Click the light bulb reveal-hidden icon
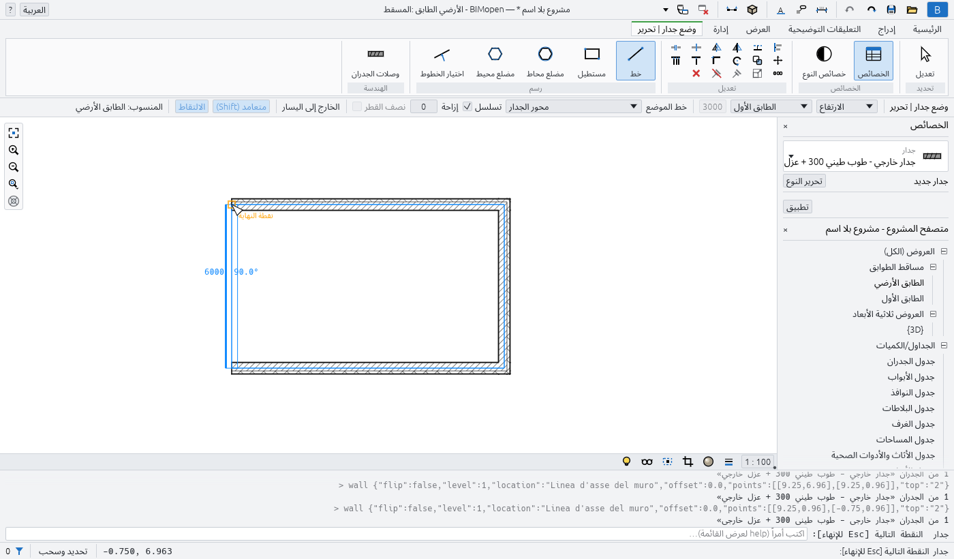This screenshot has width=954, height=559. click(x=627, y=462)
